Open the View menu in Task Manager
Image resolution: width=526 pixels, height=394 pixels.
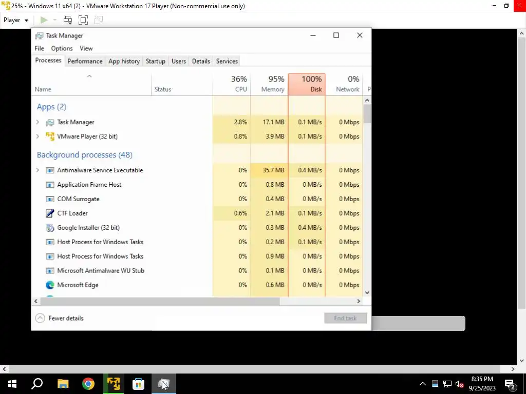86,48
